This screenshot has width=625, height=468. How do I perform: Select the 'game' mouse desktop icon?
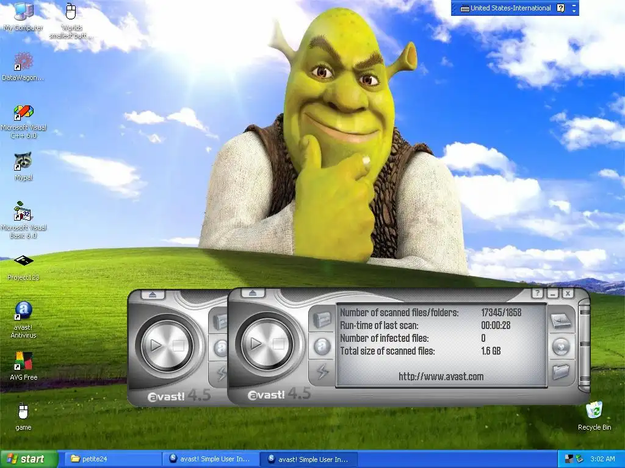(x=23, y=417)
